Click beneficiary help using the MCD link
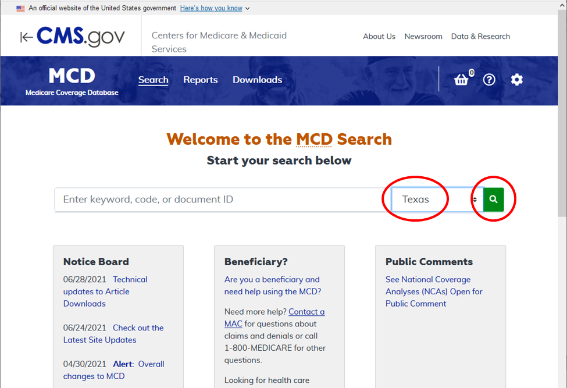 tap(273, 285)
